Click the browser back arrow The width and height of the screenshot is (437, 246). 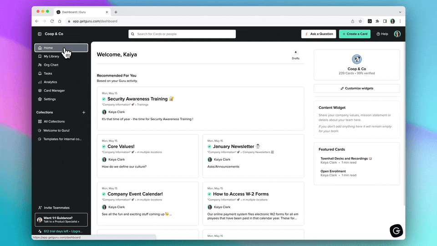tap(37, 21)
